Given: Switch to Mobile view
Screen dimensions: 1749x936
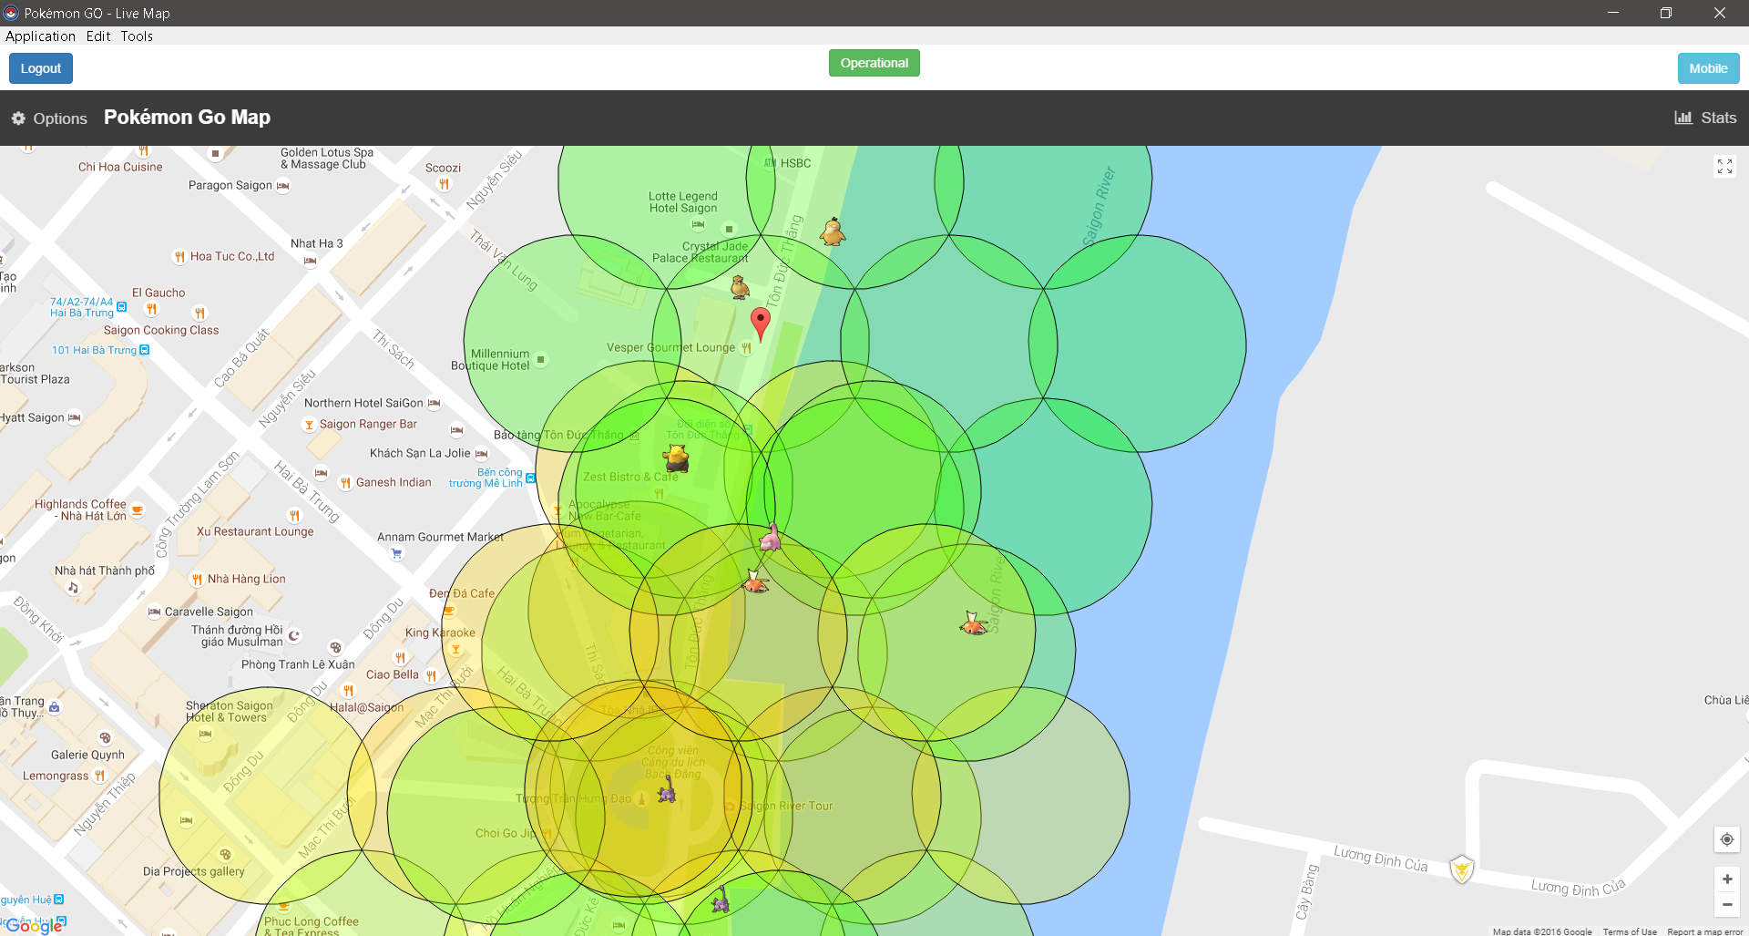Looking at the screenshot, I should pyautogui.click(x=1708, y=68).
